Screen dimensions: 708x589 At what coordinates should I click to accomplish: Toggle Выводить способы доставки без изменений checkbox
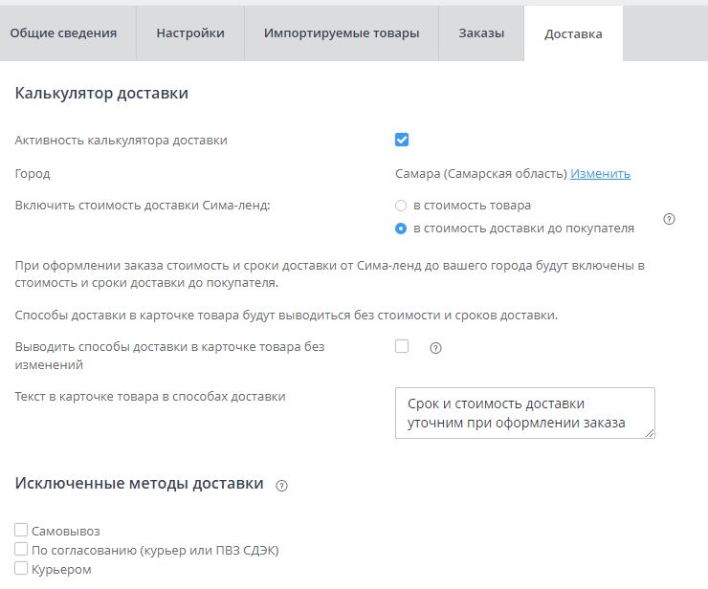(402, 346)
